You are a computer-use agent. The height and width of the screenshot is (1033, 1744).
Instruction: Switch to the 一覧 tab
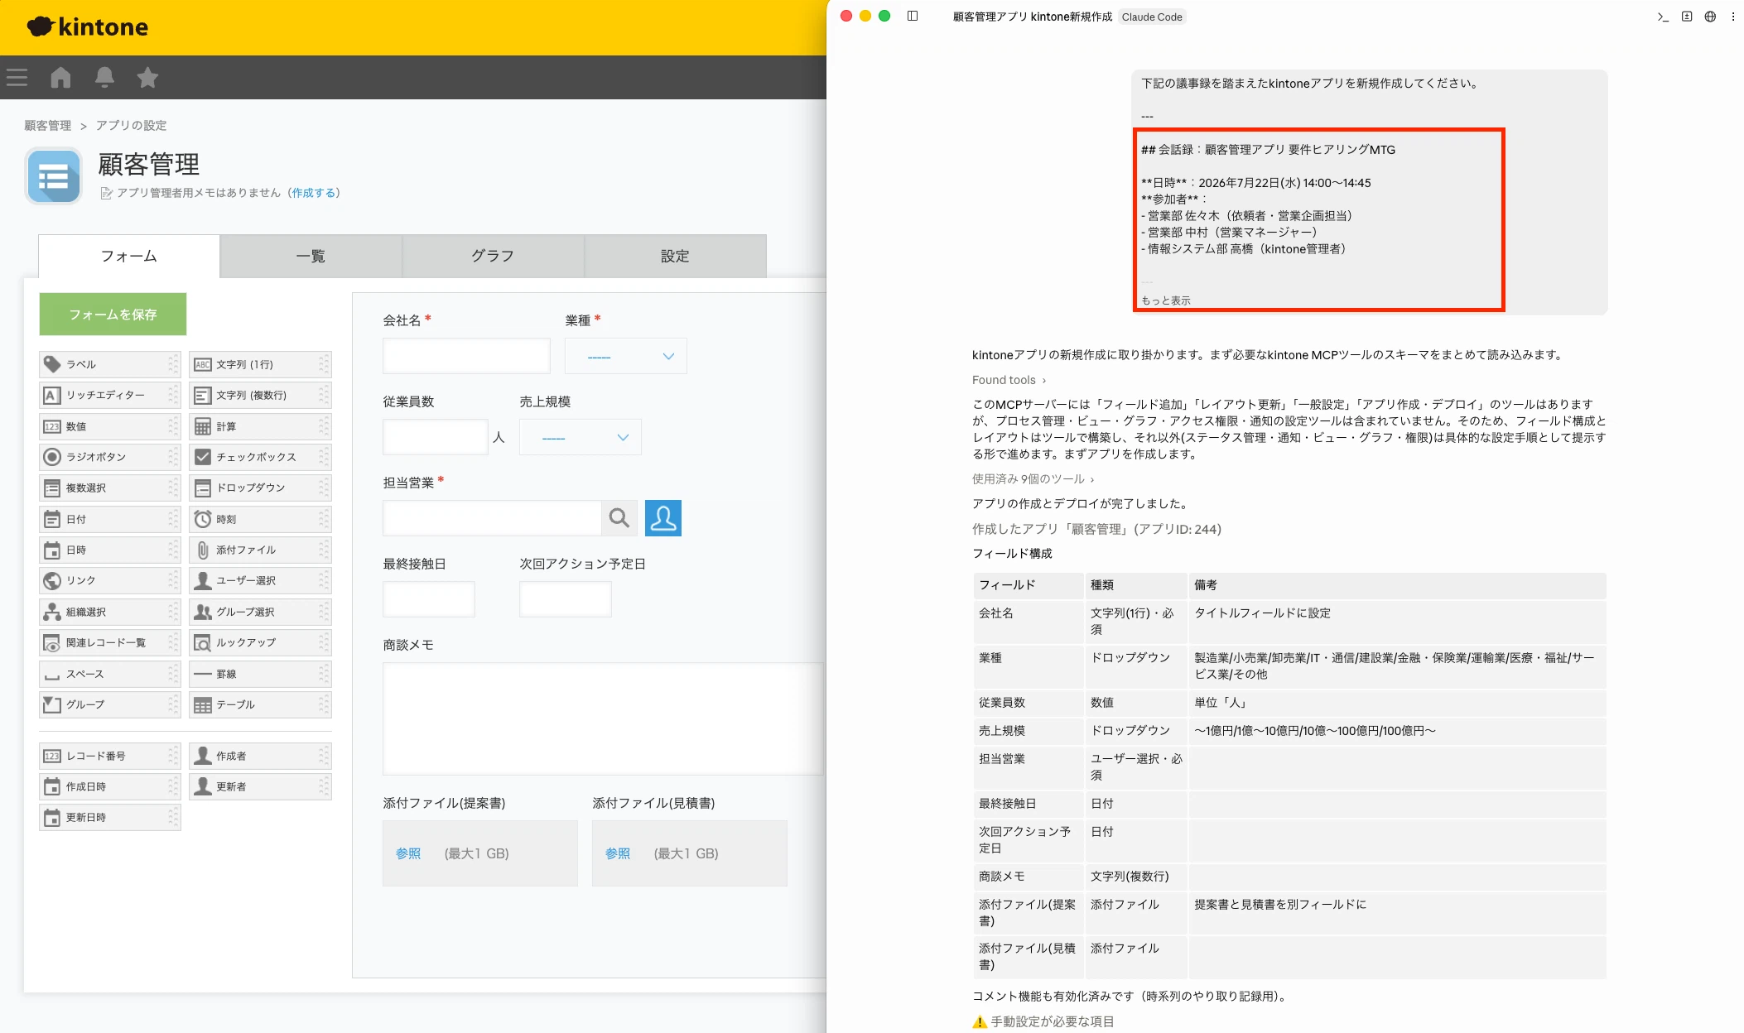pyautogui.click(x=311, y=256)
